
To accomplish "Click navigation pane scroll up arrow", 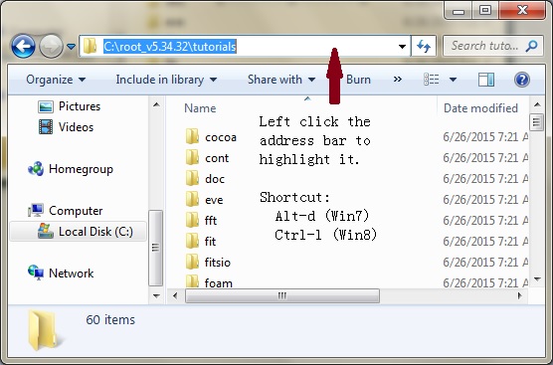I will tap(156, 104).
